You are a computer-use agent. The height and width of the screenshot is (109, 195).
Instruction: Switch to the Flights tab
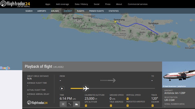pyautogui.click(x=80, y=11)
